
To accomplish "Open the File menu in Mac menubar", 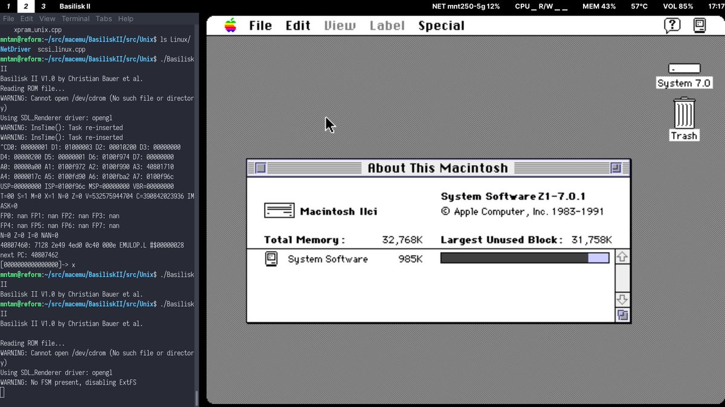I will tap(260, 25).
